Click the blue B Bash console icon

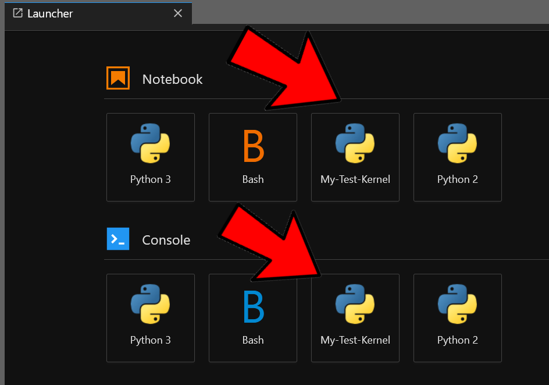click(x=252, y=306)
